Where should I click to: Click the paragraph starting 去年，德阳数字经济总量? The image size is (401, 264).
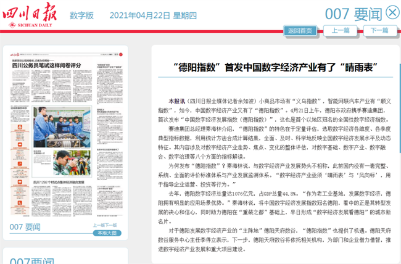click(x=275, y=207)
